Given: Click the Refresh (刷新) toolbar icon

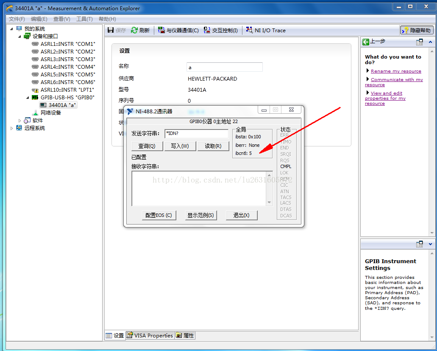Looking at the screenshot, I should pos(134,30).
